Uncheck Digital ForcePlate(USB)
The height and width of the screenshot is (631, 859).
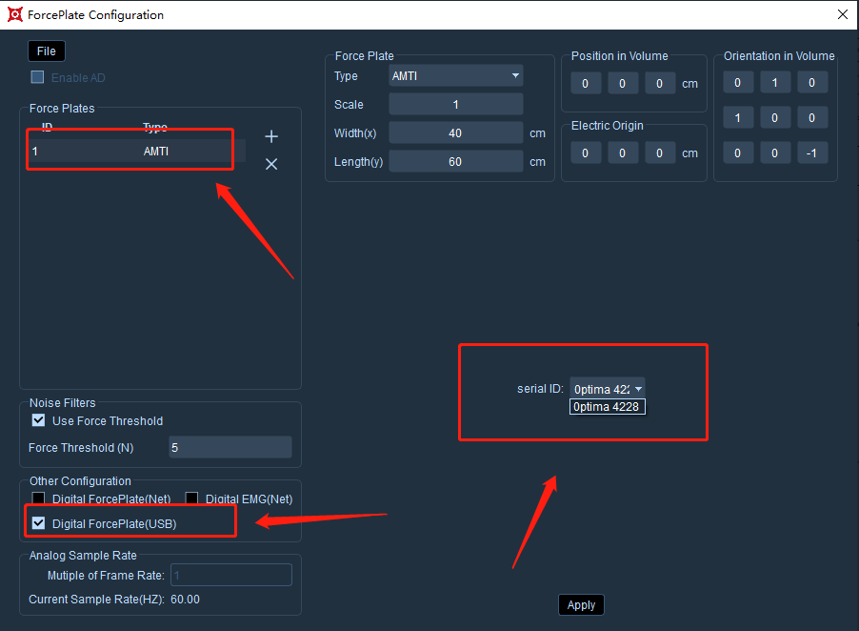[x=38, y=523]
